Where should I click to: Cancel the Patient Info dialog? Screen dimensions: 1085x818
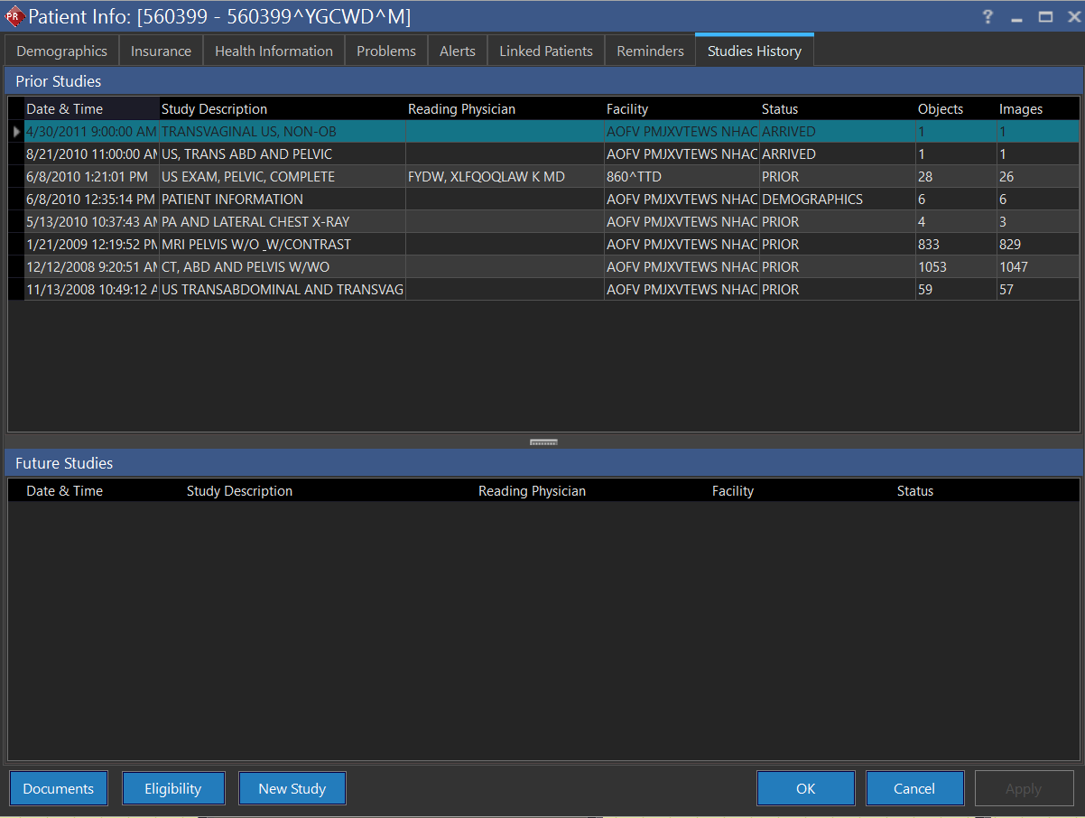pos(913,788)
